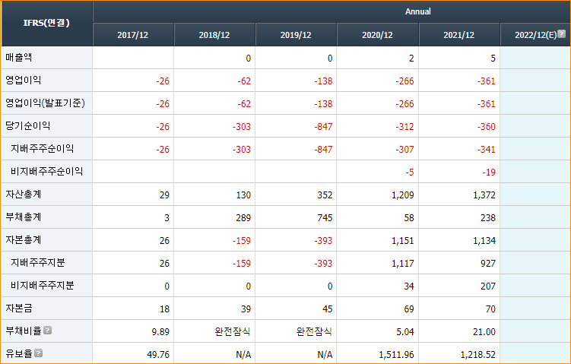Click 자본금 value 18
The image size is (571, 364).
click(164, 309)
